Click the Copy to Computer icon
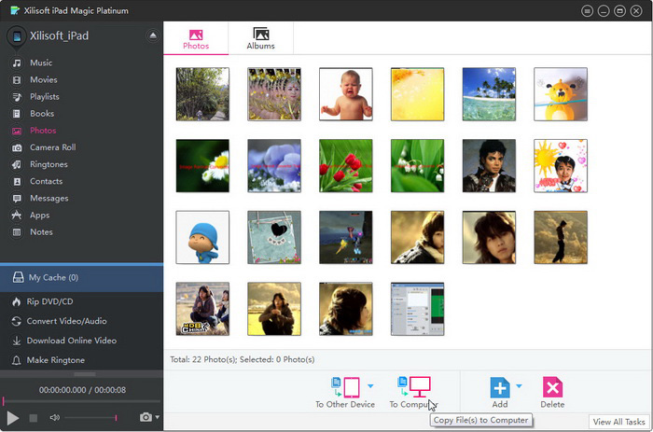 (413, 387)
